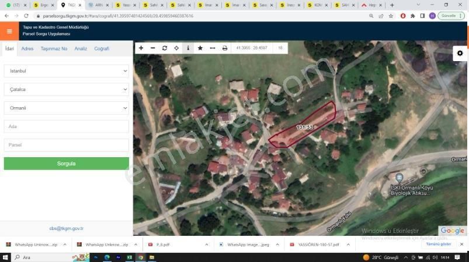This screenshot has height=262, width=469.
Task: Open browser zoom magnifier icon
Action: click(371, 16)
